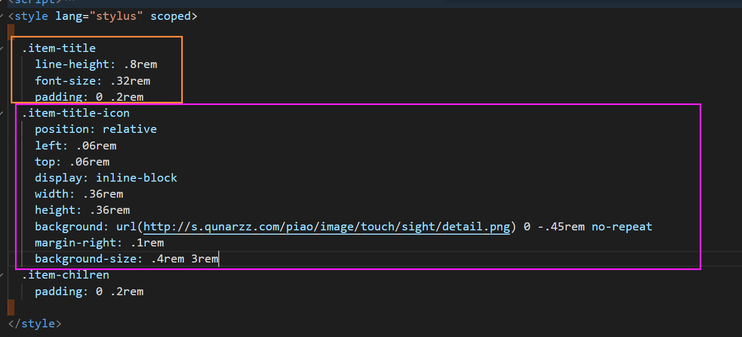Click the margin-right: .1rem line
742x337 pixels.
pos(99,243)
